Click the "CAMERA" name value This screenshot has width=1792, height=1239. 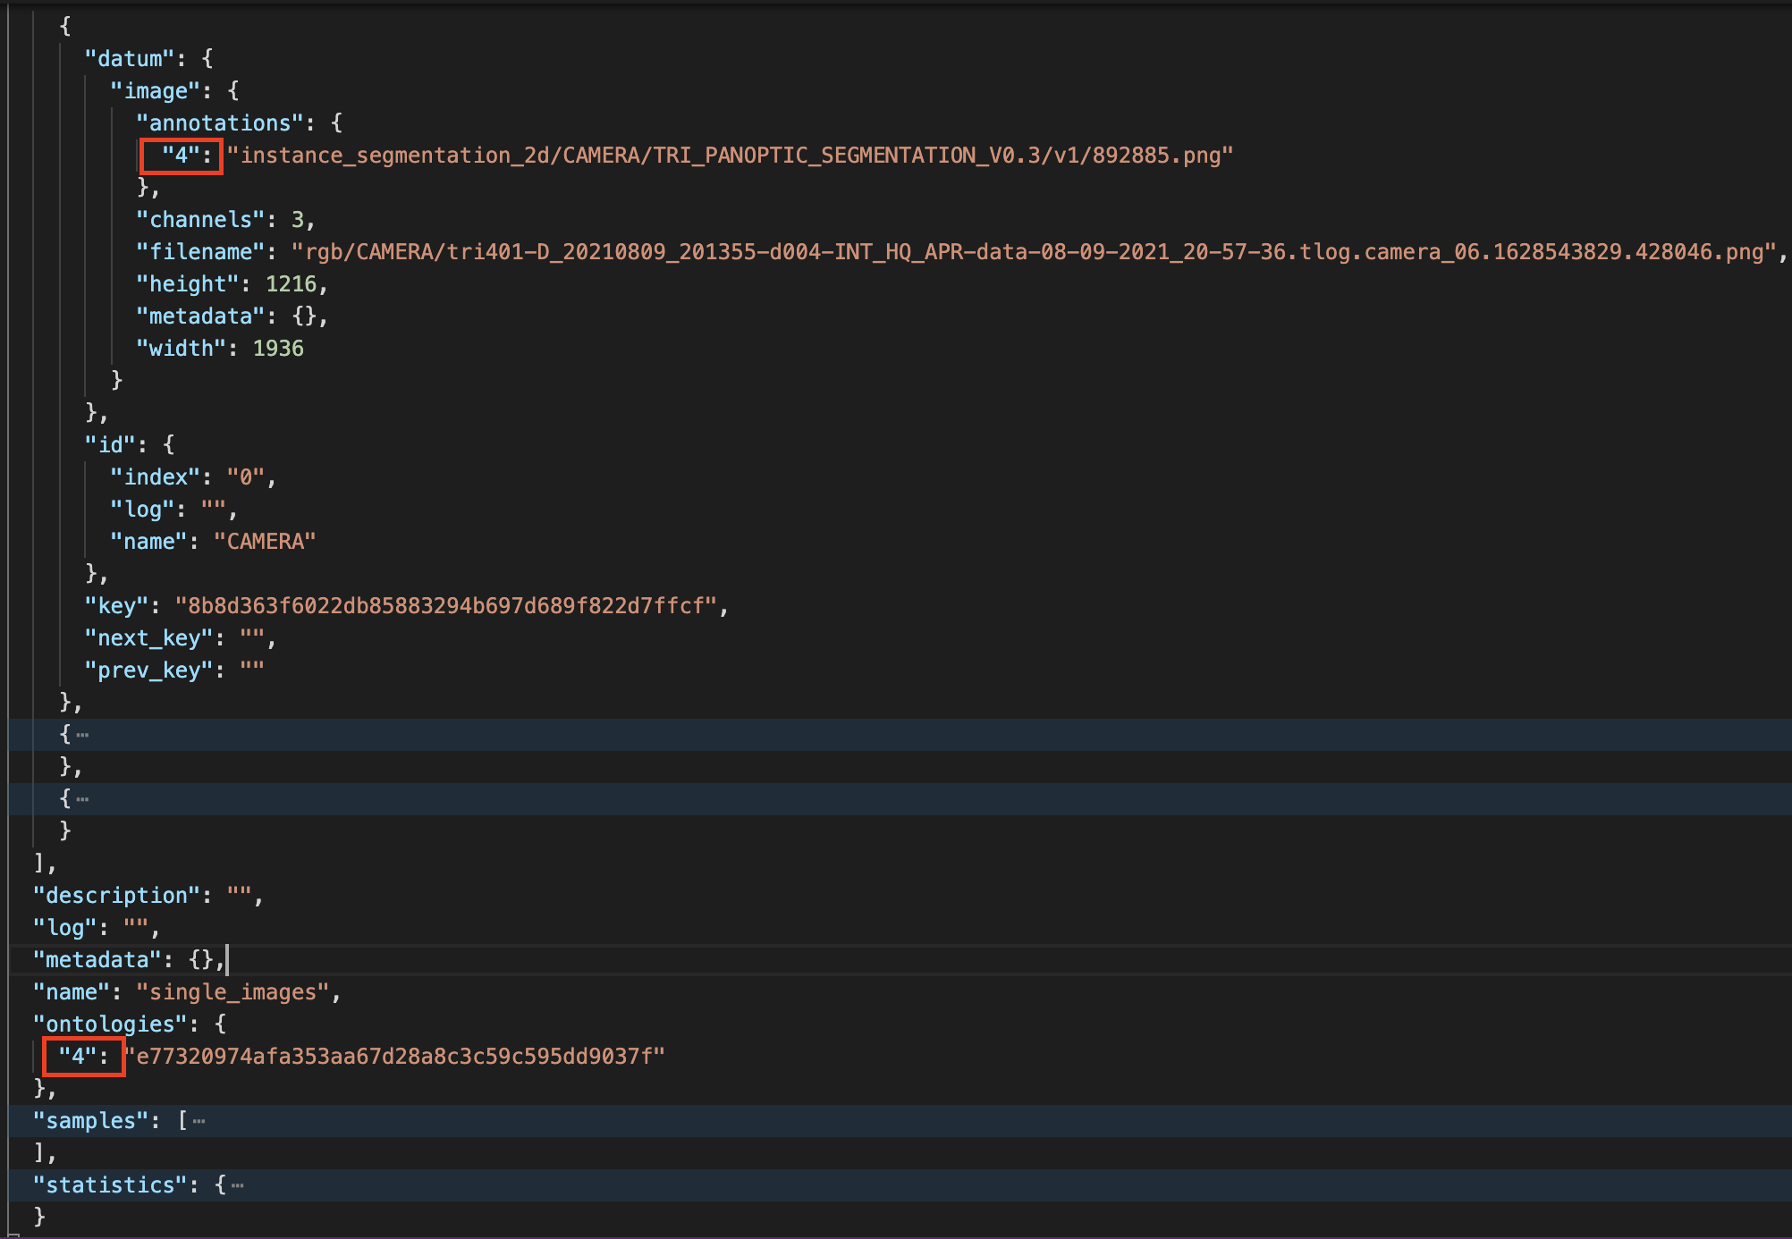tap(265, 542)
